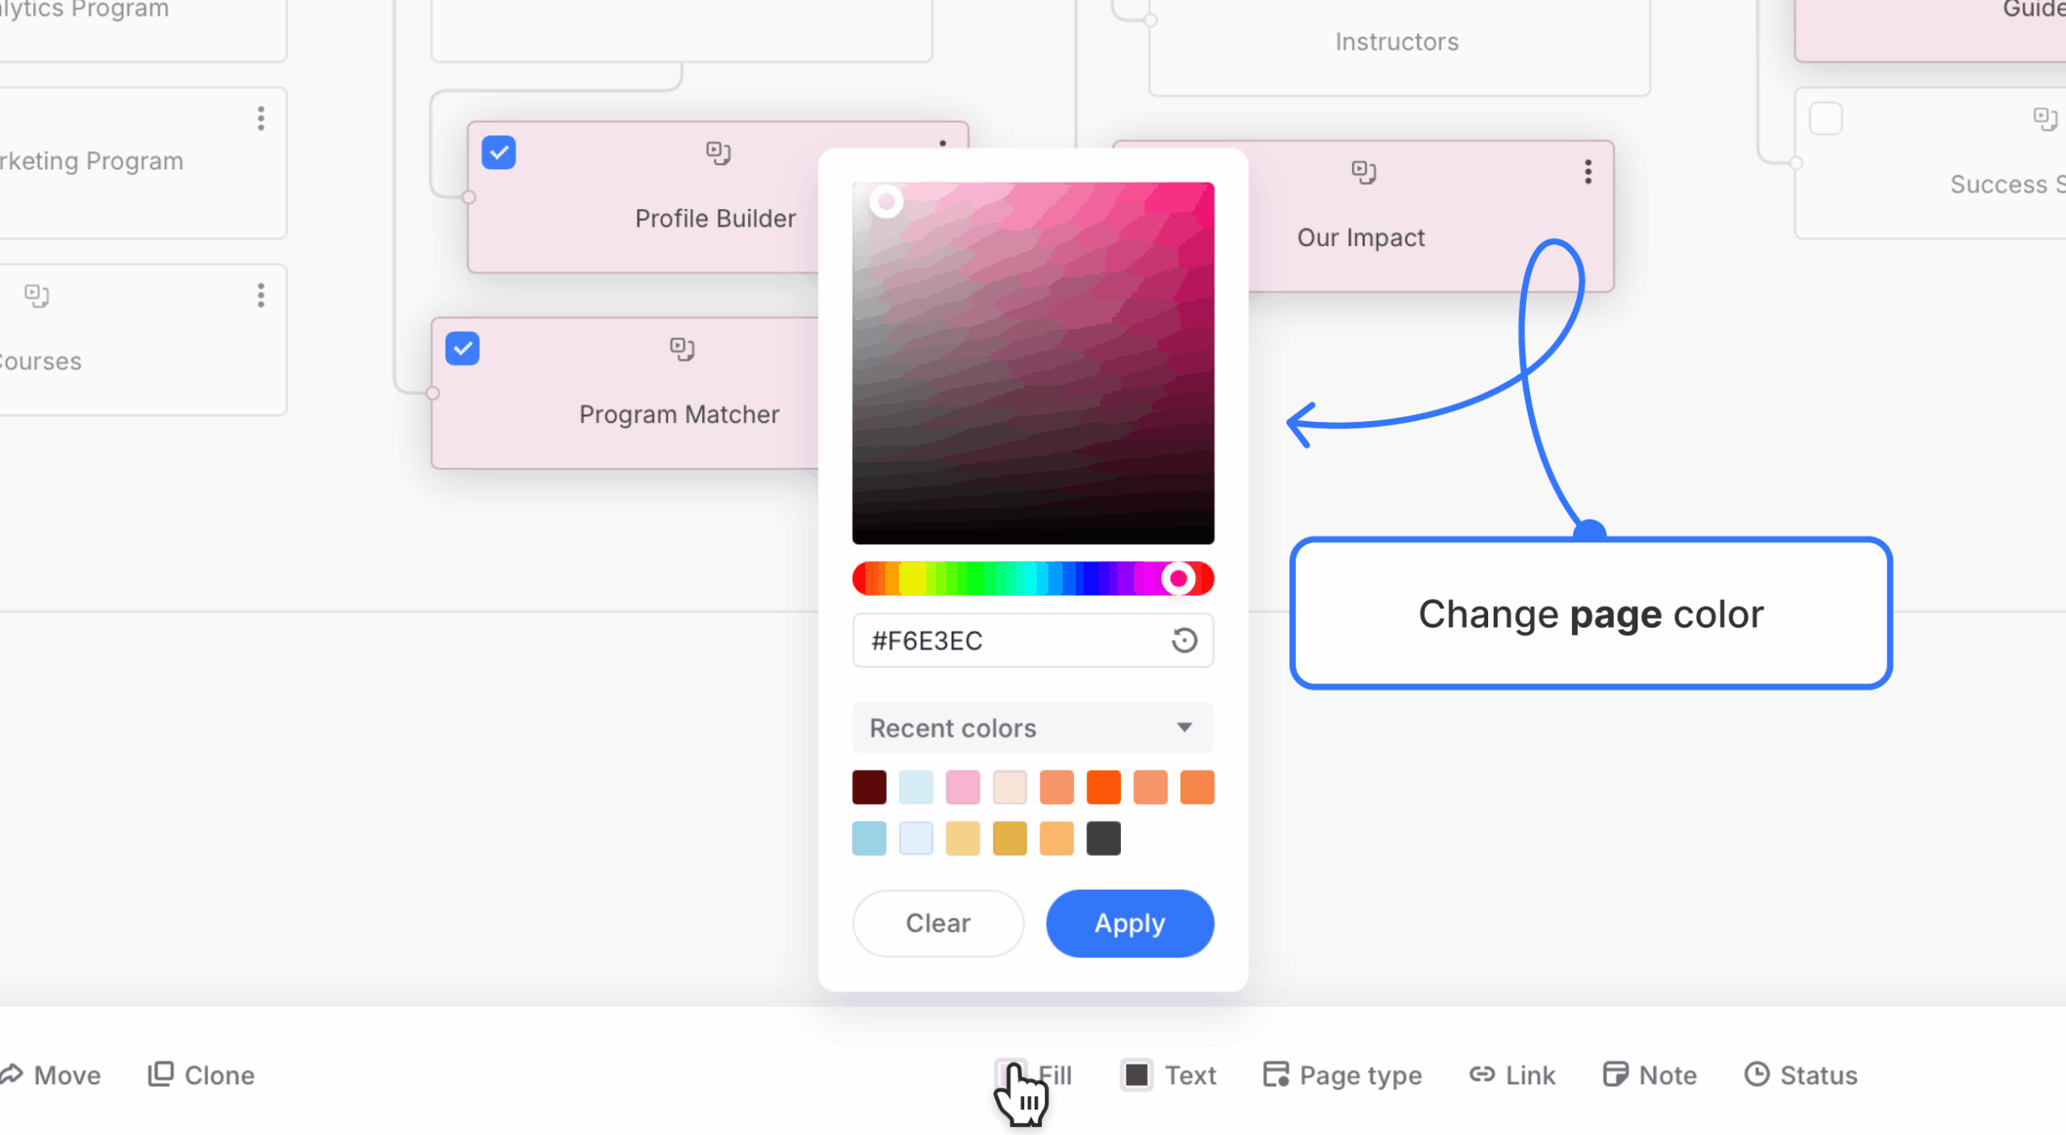
Task: Select the Profile Builder card title
Action: click(x=715, y=219)
